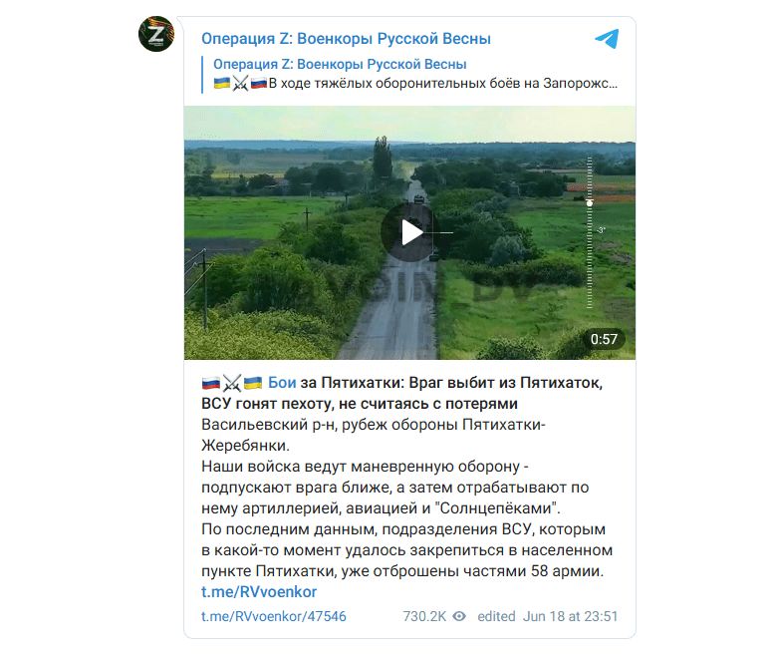Click the views eye icon
This screenshot has height=658, width=774.
(x=459, y=616)
